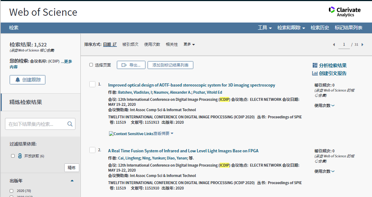The image size is (372, 197).
Task: Select the checkbox for result 2
Action: click(x=92, y=150)
